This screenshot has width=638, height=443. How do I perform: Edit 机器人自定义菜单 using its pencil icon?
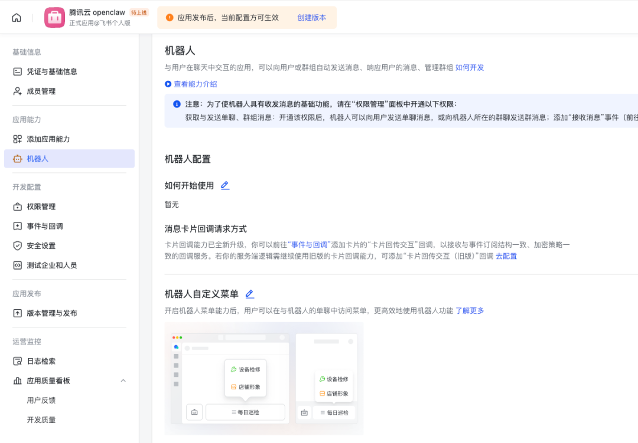pyautogui.click(x=249, y=293)
